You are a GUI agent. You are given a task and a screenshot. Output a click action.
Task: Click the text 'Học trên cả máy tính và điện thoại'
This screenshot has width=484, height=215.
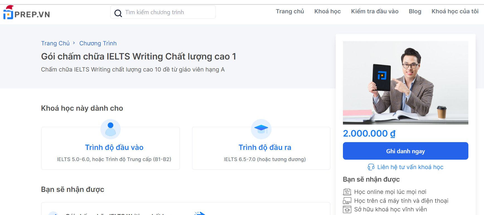point(401,201)
